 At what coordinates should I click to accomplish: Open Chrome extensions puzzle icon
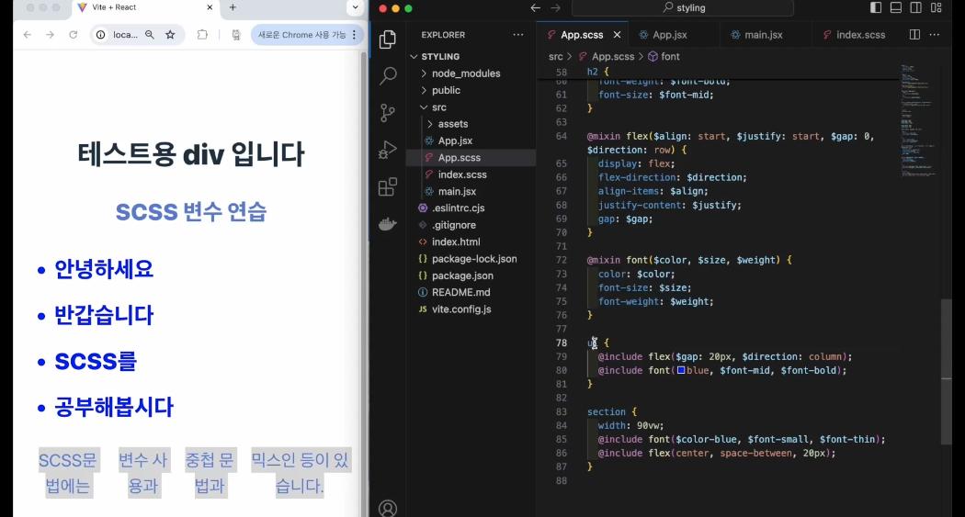click(202, 35)
